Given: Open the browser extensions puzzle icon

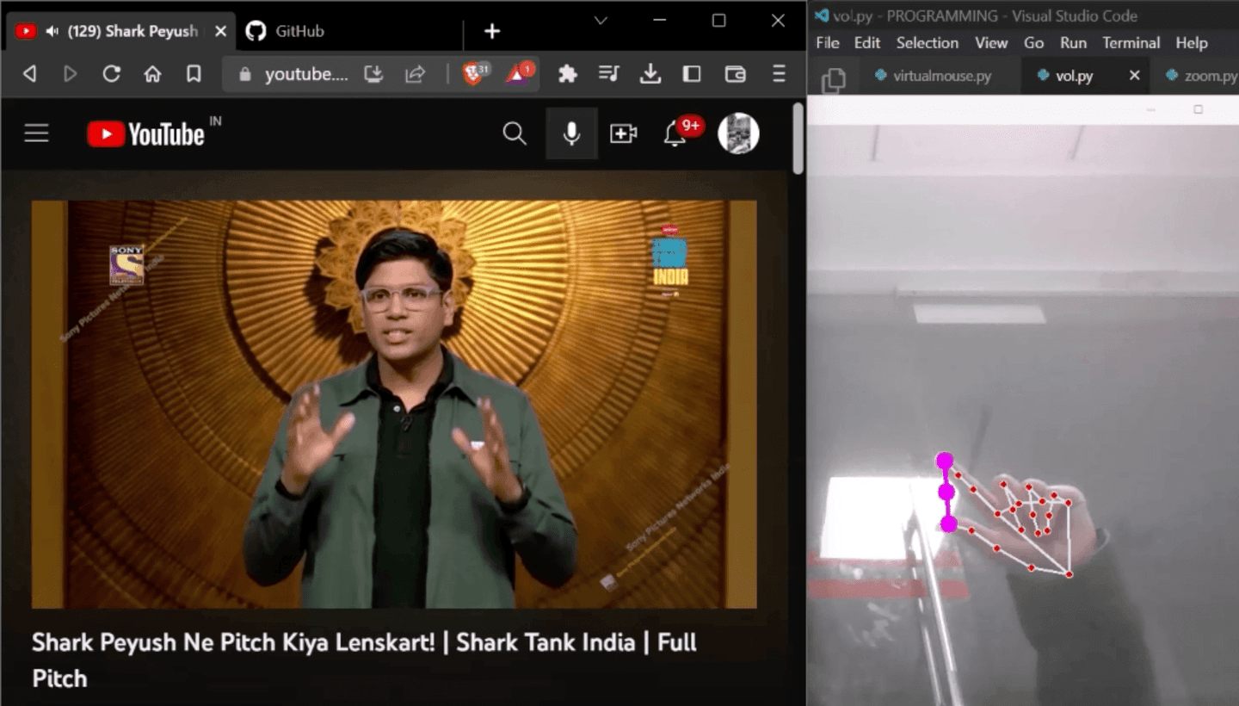Looking at the screenshot, I should (567, 74).
